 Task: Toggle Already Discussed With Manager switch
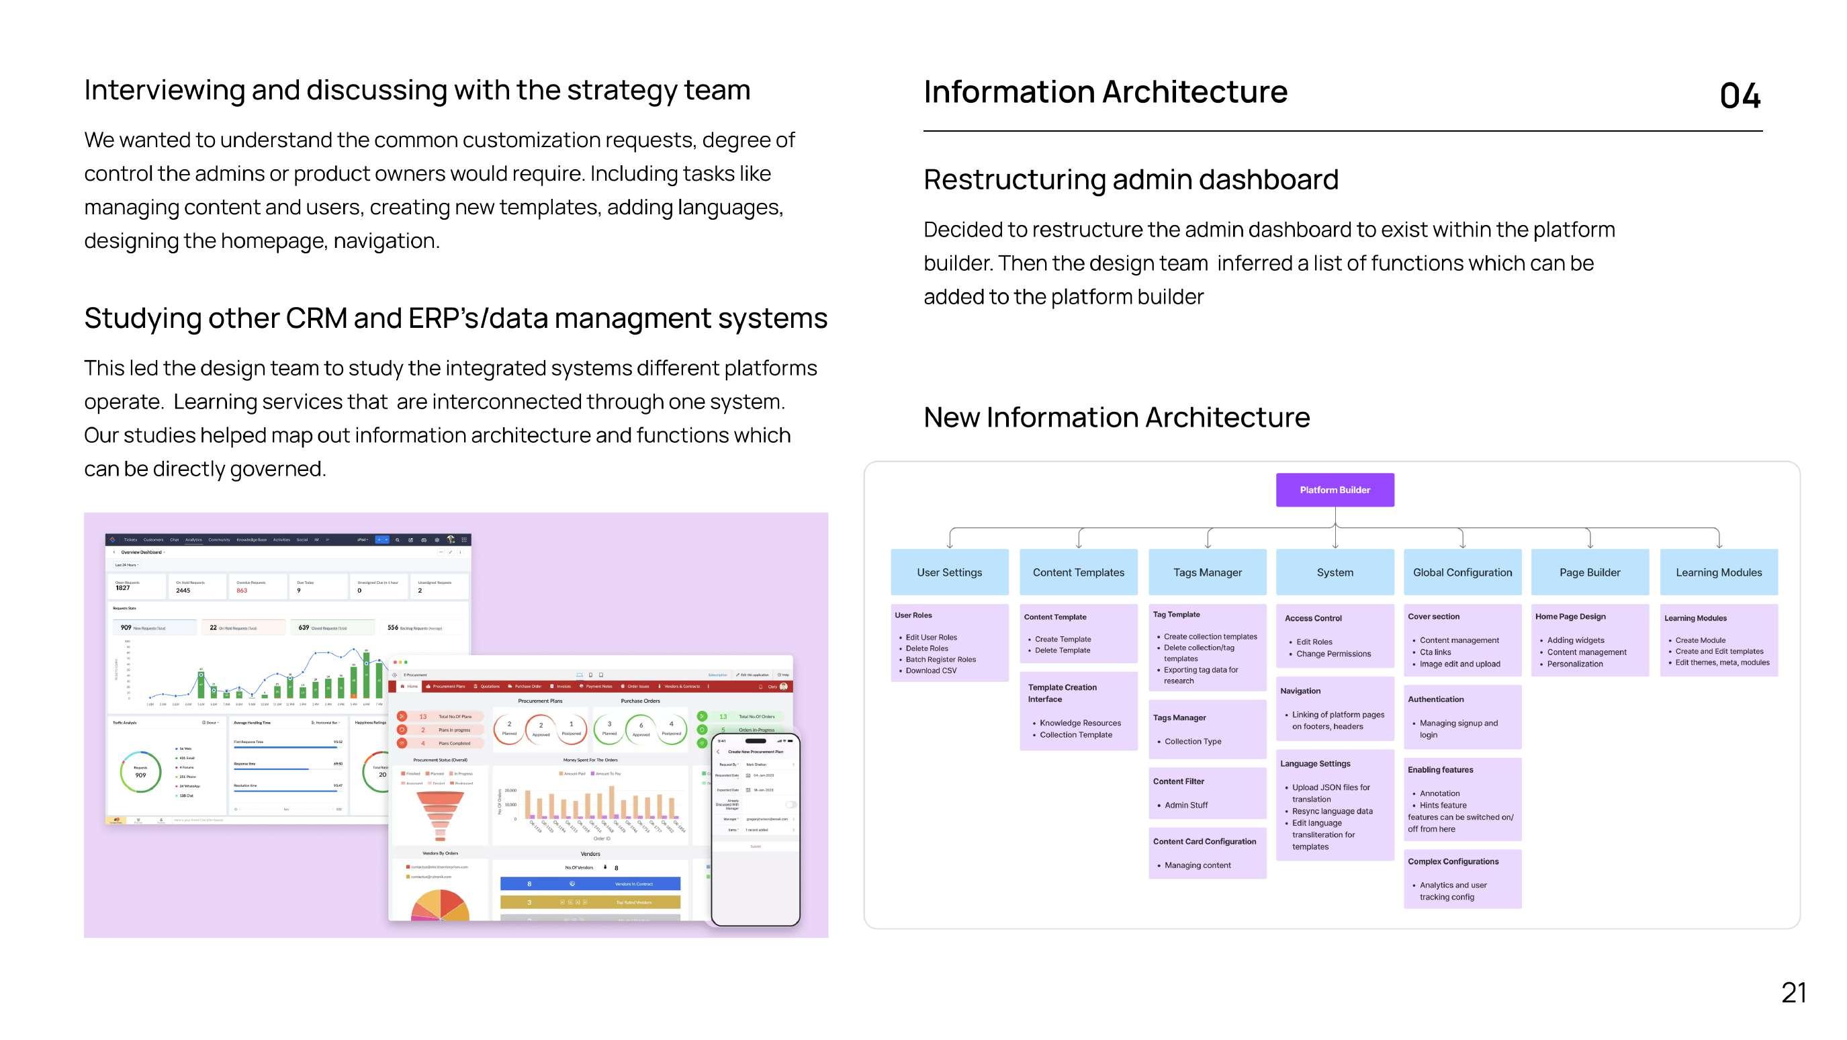click(x=791, y=804)
